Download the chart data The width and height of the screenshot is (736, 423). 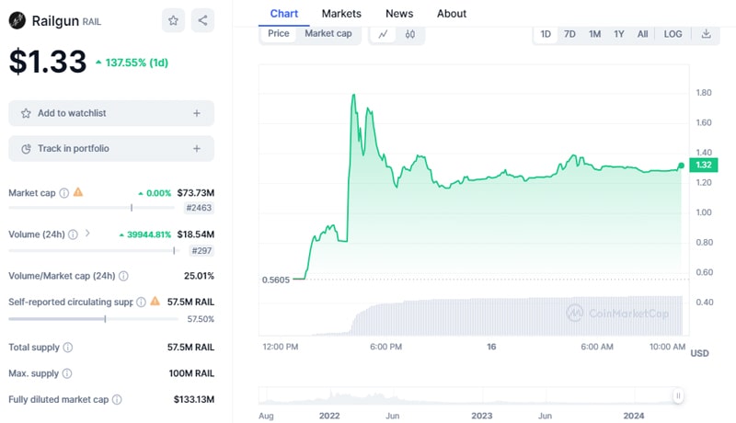point(706,34)
